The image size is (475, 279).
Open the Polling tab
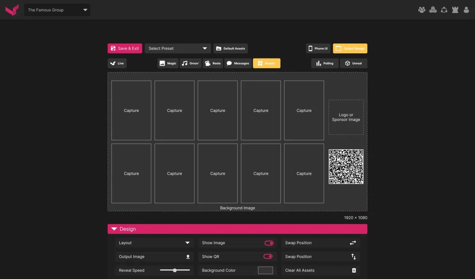point(325,63)
